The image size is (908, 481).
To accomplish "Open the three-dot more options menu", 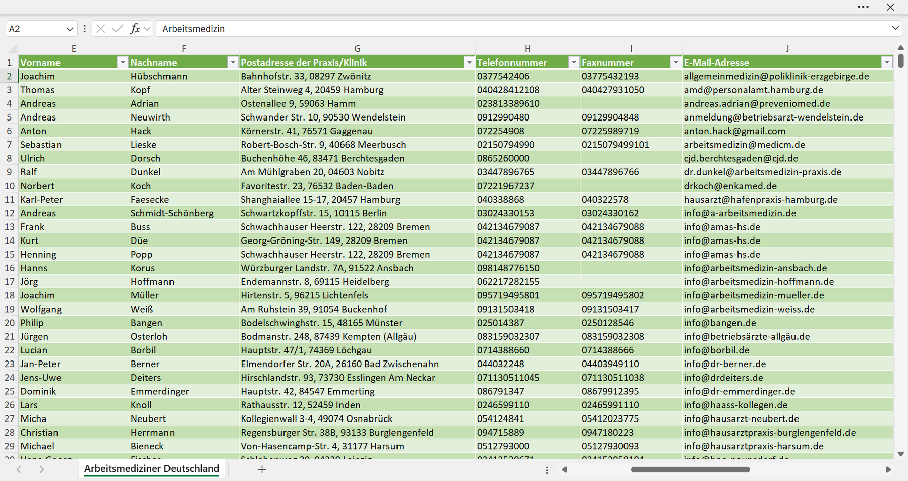I will pyautogui.click(x=863, y=7).
